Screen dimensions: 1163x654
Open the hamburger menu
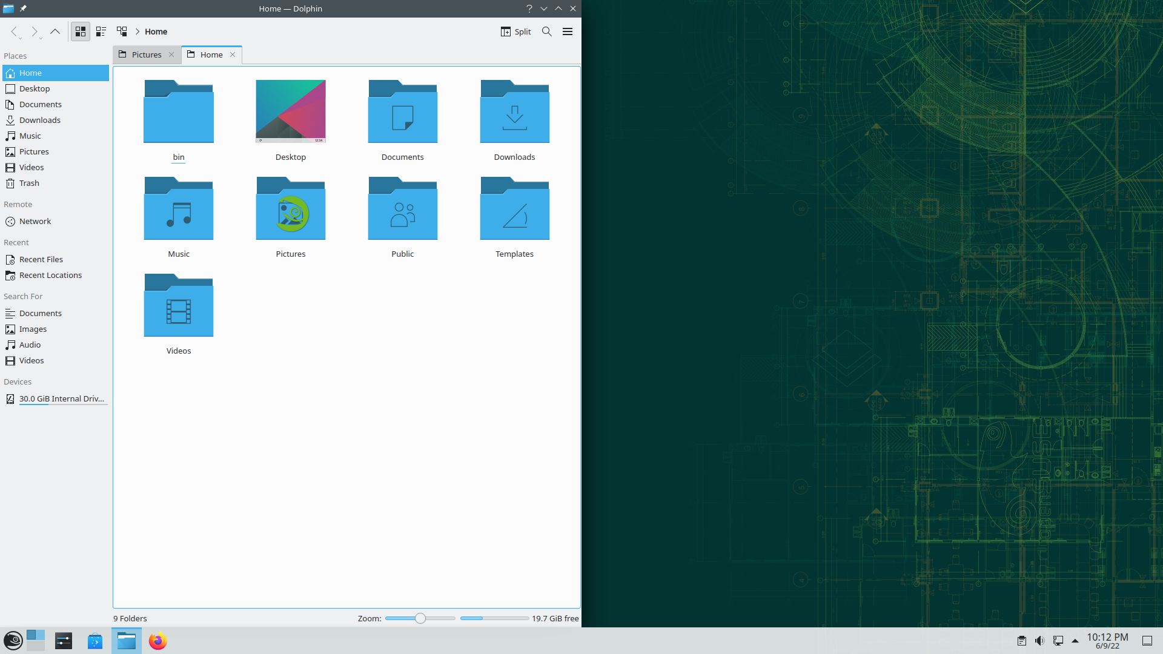pos(568,31)
